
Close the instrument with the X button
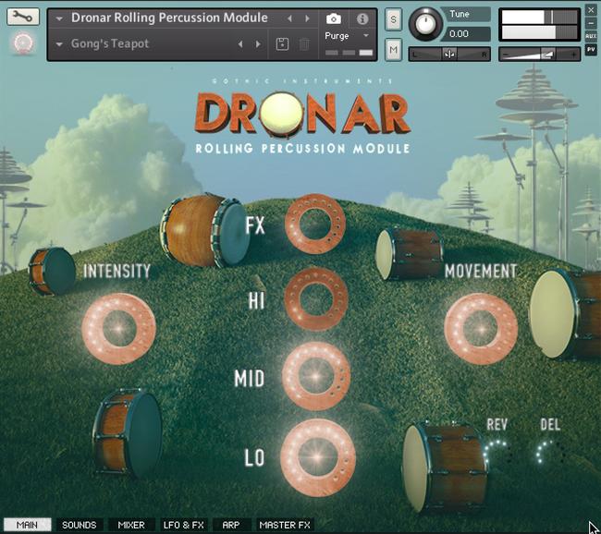click(x=591, y=10)
